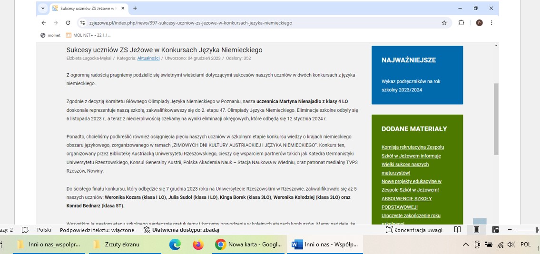Go back using the back arrow
Screen dimensions: 540x254
click(44, 23)
